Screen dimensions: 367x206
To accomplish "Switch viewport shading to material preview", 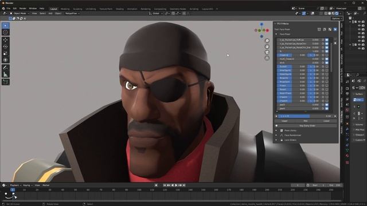I will click(x=333, y=13).
